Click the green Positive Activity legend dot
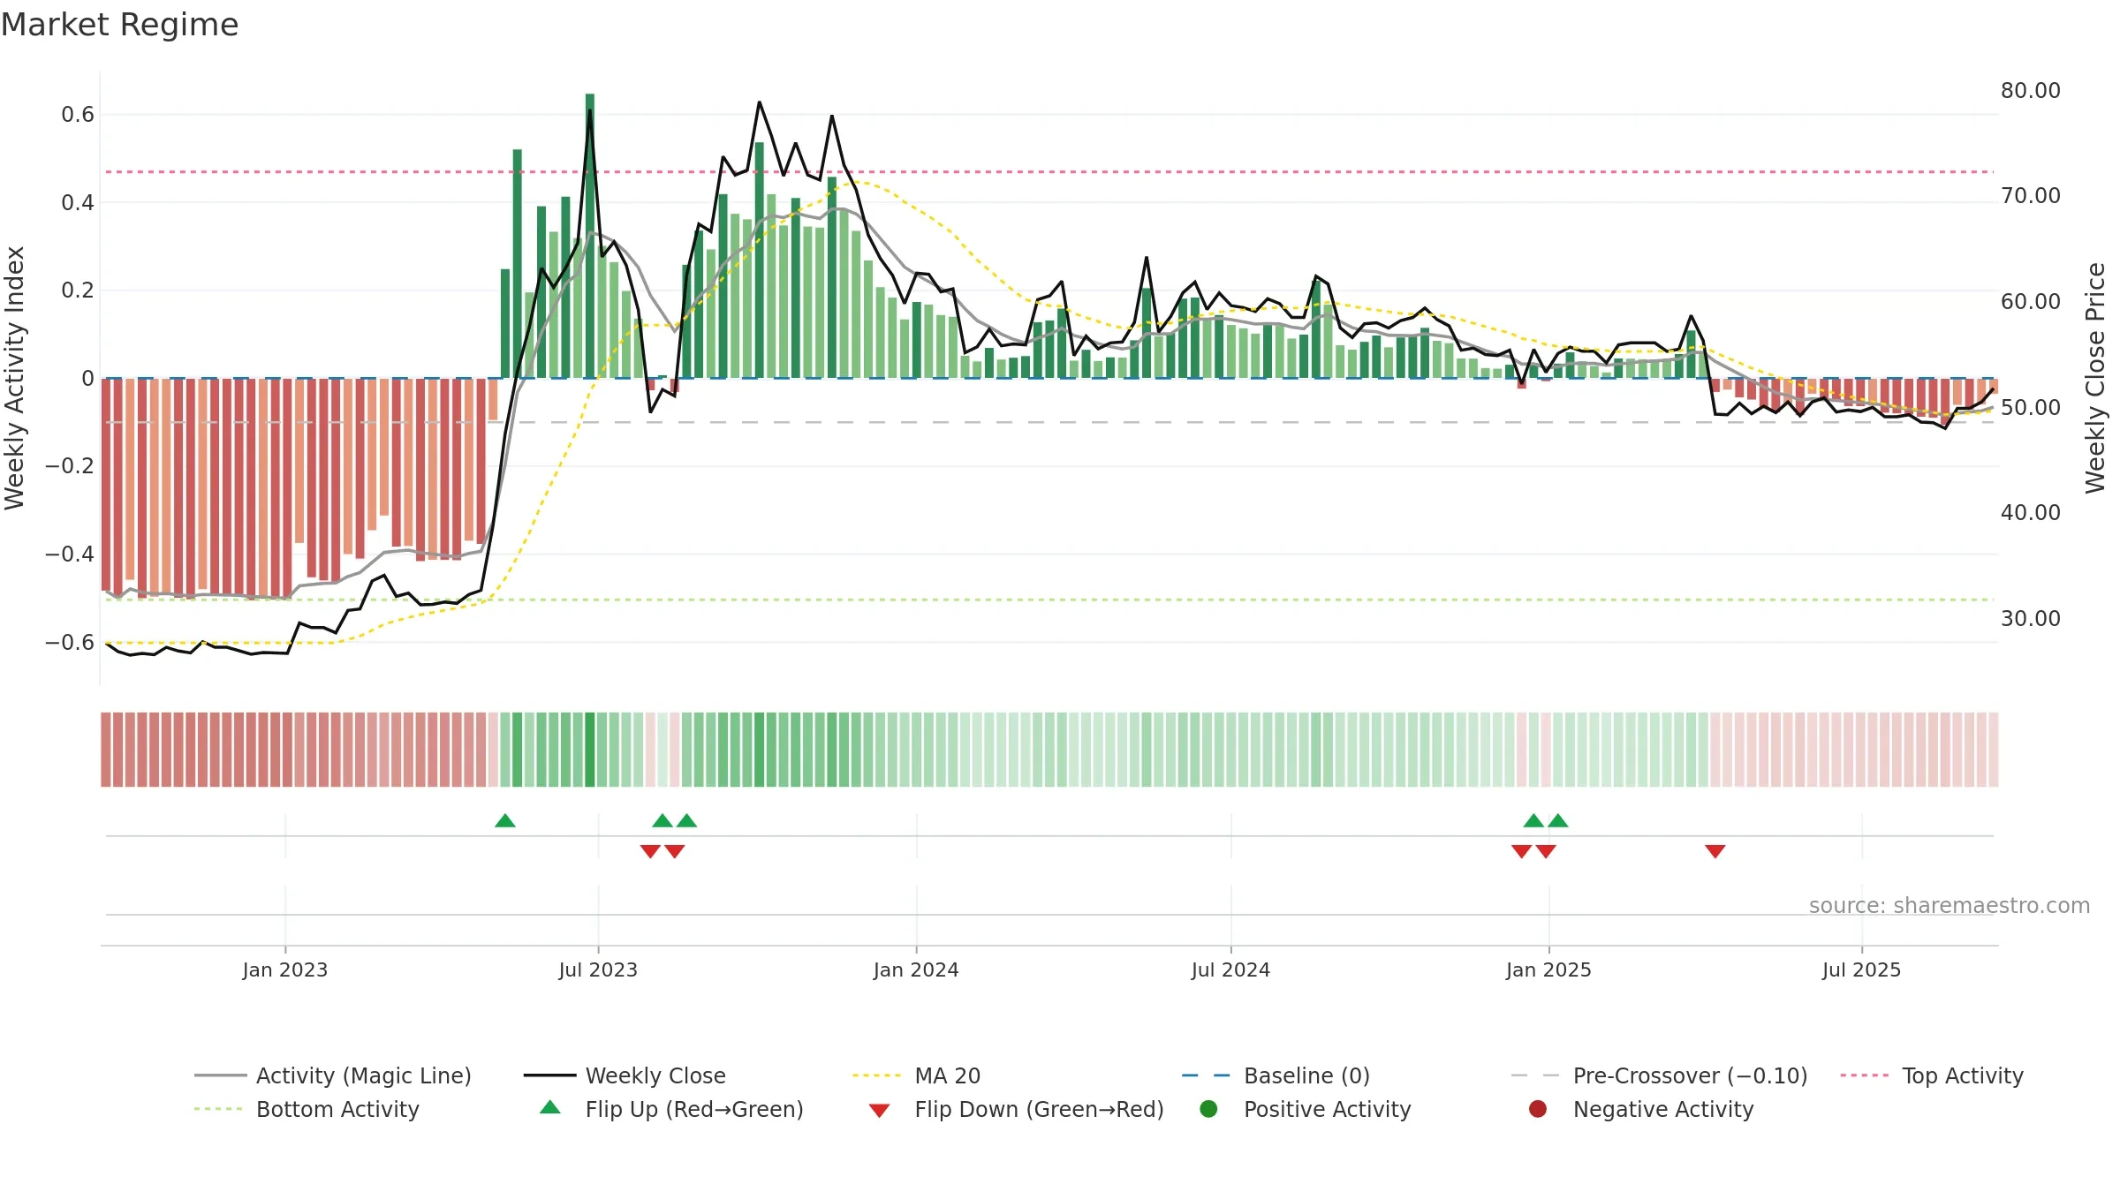This screenshot has width=2120, height=1192. (x=1208, y=1109)
